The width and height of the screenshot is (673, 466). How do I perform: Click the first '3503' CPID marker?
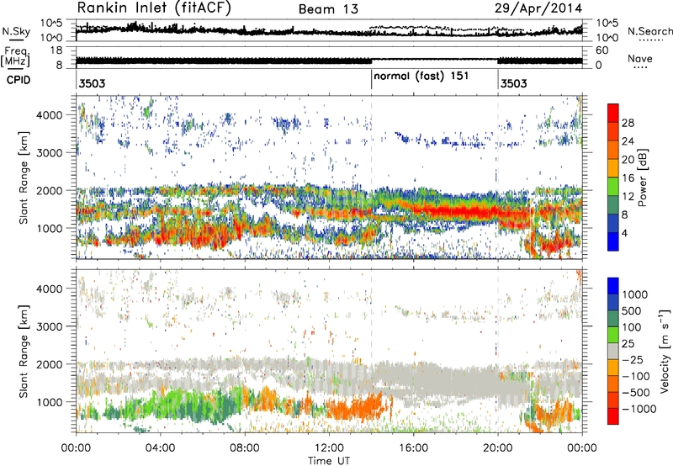92,83
